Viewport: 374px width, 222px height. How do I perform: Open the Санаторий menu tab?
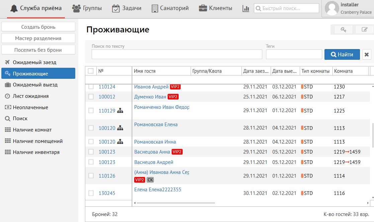point(170,8)
